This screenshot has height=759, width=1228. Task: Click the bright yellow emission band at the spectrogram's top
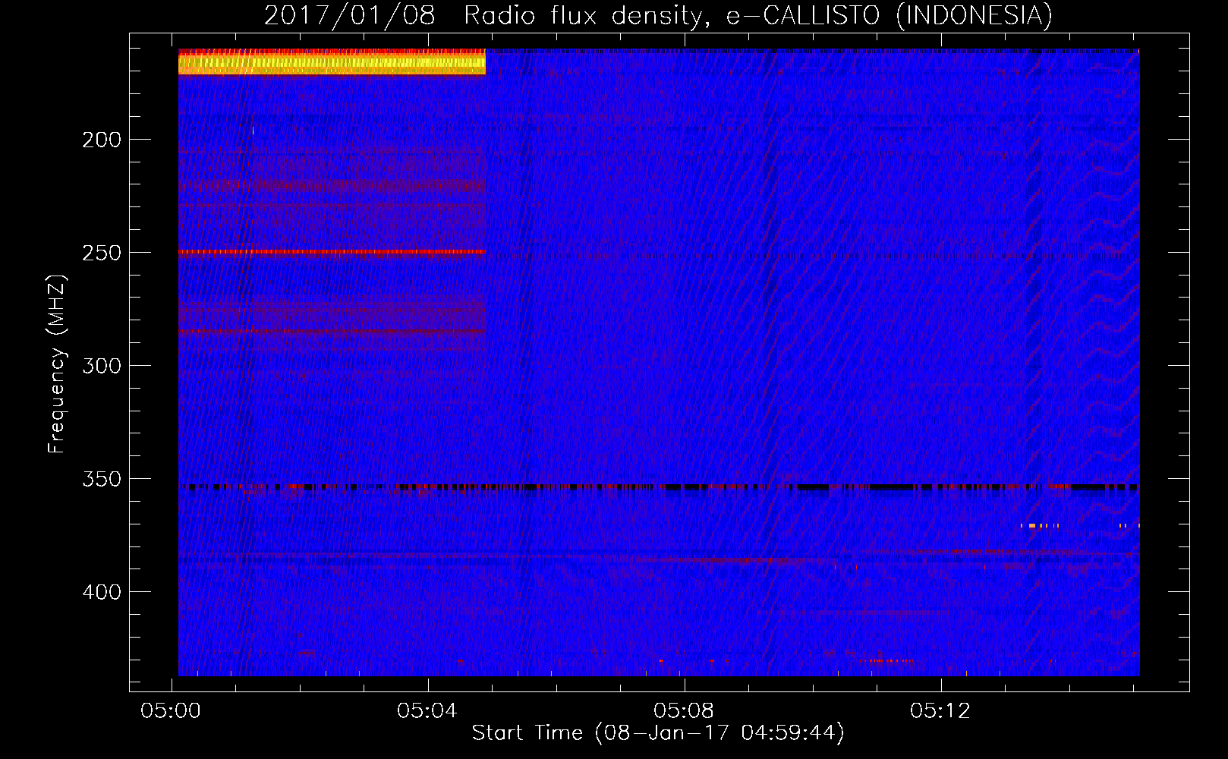(332, 63)
